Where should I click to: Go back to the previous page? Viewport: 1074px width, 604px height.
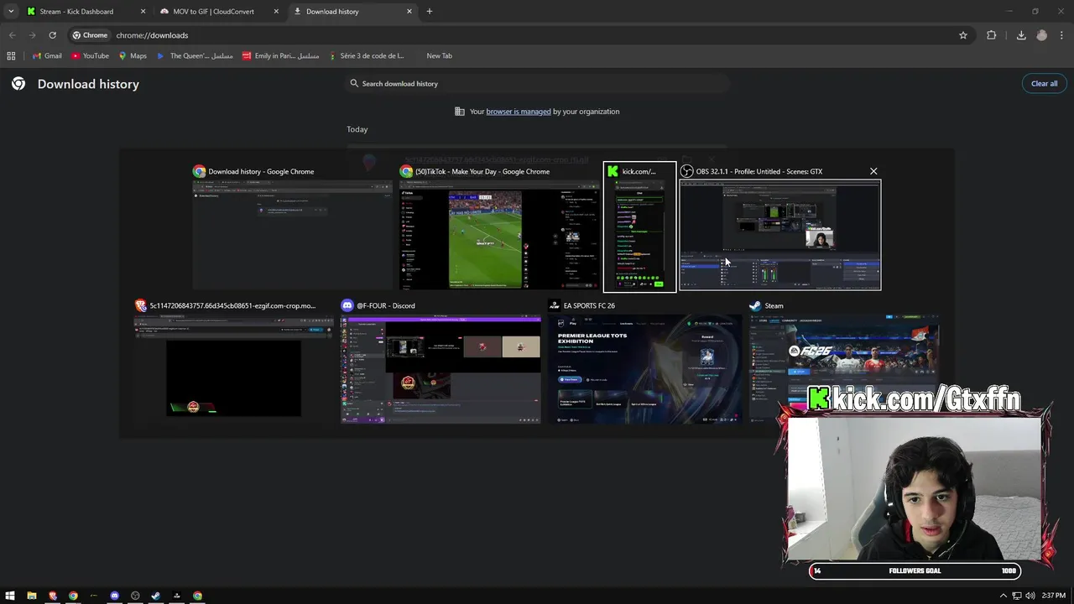(x=12, y=35)
